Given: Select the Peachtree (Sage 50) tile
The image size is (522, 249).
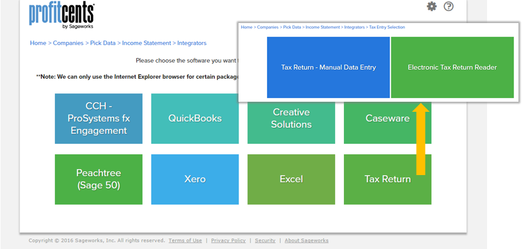Looking at the screenshot, I should pyautogui.click(x=98, y=179).
